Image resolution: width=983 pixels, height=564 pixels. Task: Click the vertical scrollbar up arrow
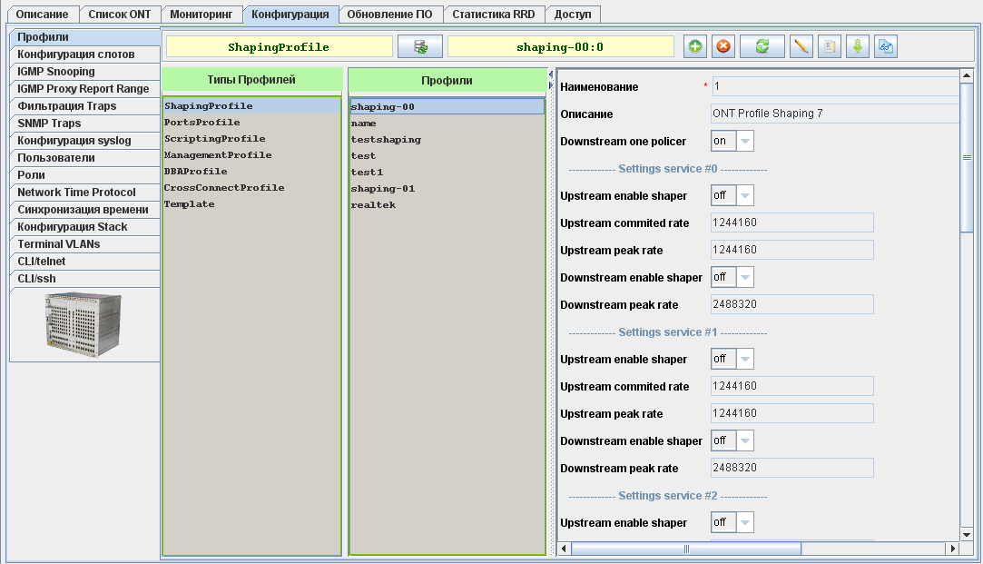click(x=967, y=76)
